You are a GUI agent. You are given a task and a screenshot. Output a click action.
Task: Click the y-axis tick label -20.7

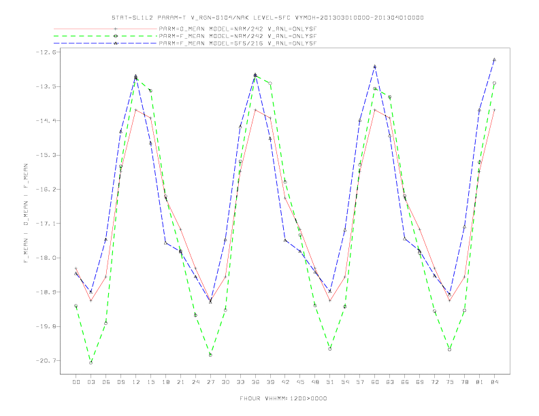[46, 361]
